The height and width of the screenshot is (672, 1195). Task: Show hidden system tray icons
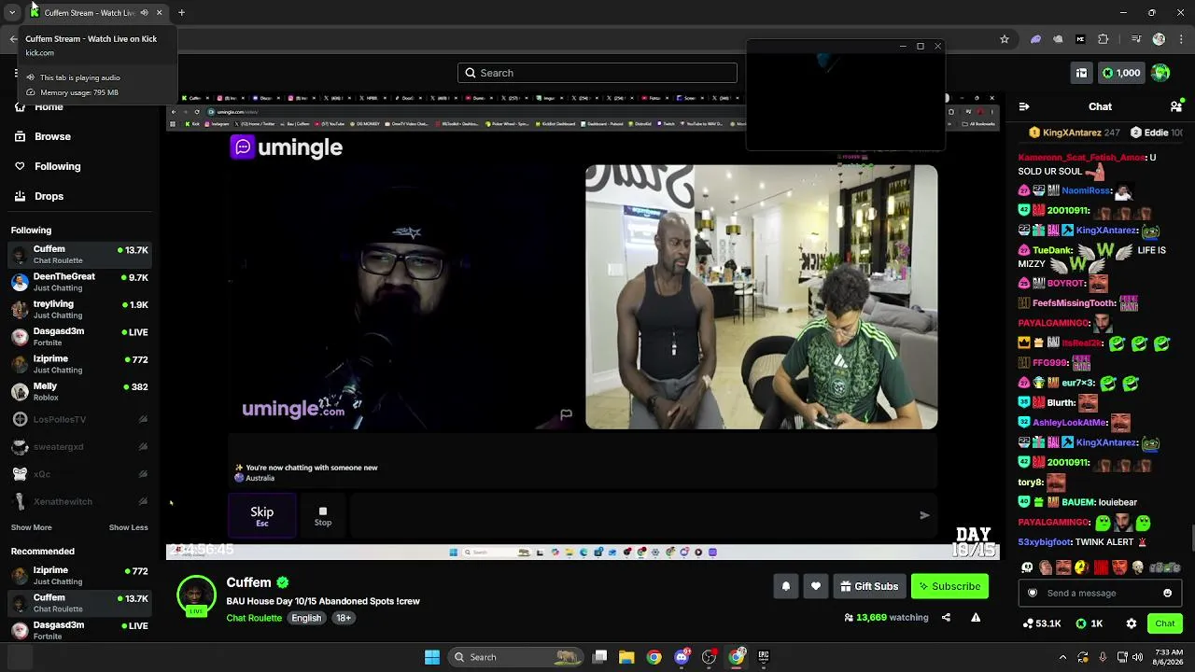(1062, 657)
